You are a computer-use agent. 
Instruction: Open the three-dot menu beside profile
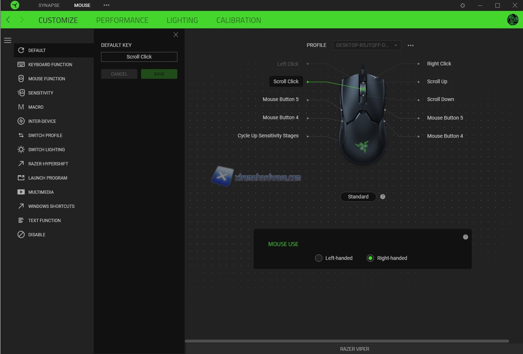(411, 45)
